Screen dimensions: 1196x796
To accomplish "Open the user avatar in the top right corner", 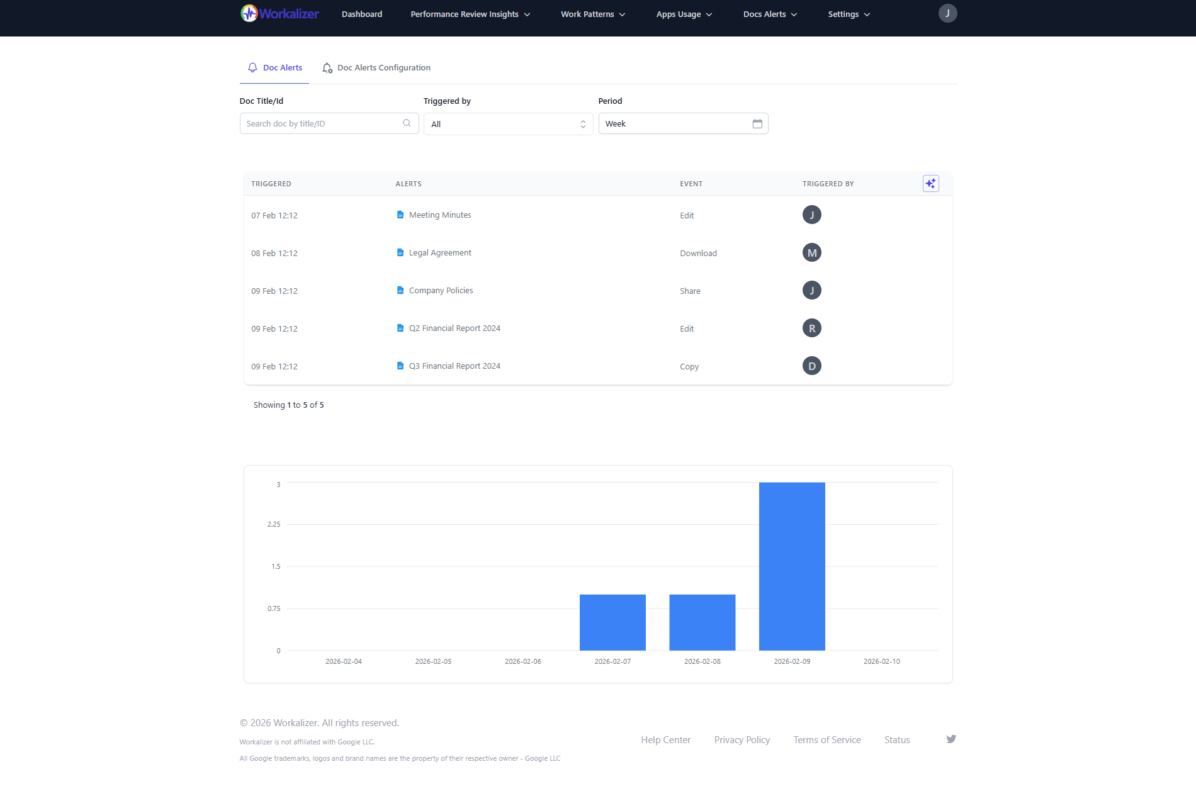I will click(947, 13).
